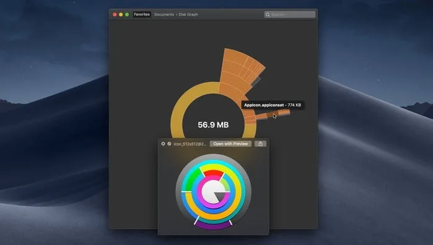Image resolution: width=433 pixels, height=245 pixels.
Task: Close the Quick Look preview panel
Action: tap(163, 144)
